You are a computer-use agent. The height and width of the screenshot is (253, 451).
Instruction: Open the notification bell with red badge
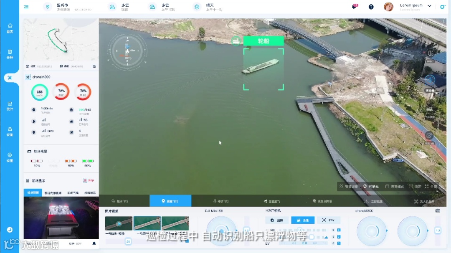pyautogui.click(x=355, y=6)
